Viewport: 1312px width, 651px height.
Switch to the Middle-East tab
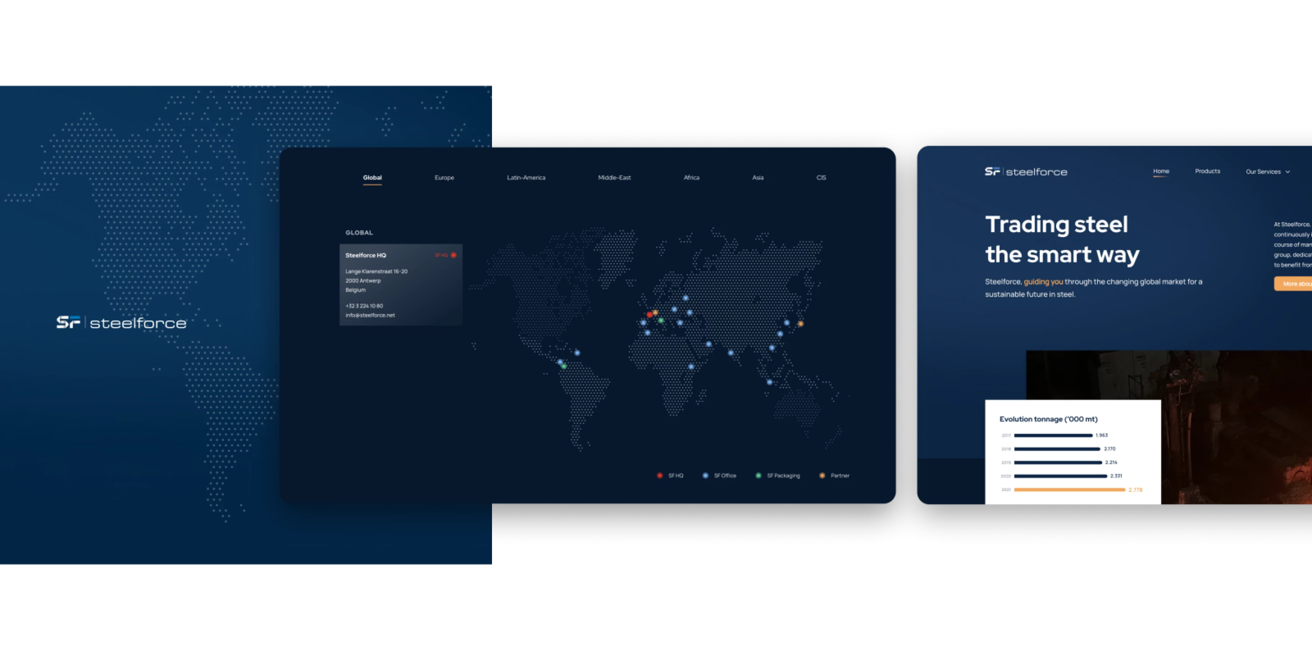click(x=614, y=178)
